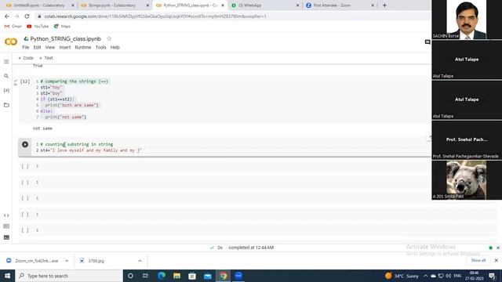This screenshot has width=502, height=282.
Task: Click the st4 string line in code cell
Action: (91, 150)
